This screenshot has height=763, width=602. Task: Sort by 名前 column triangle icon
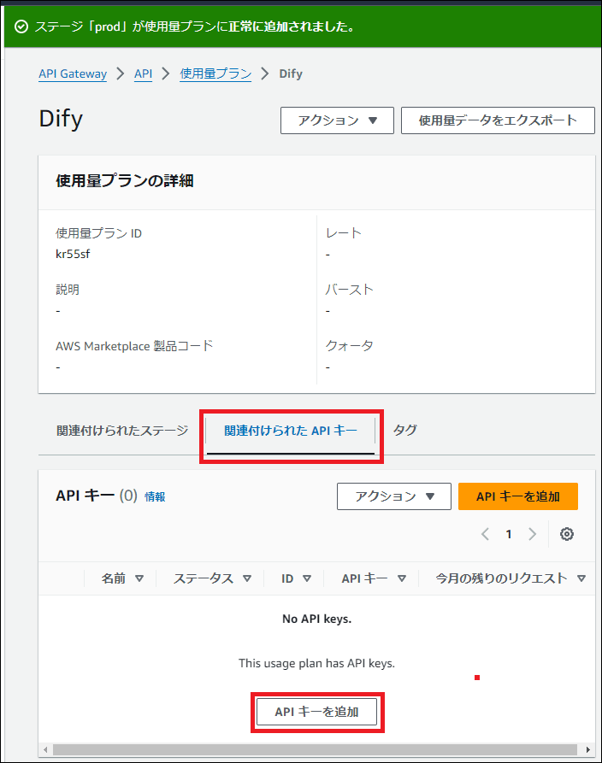pyautogui.click(x=139, y=578)
